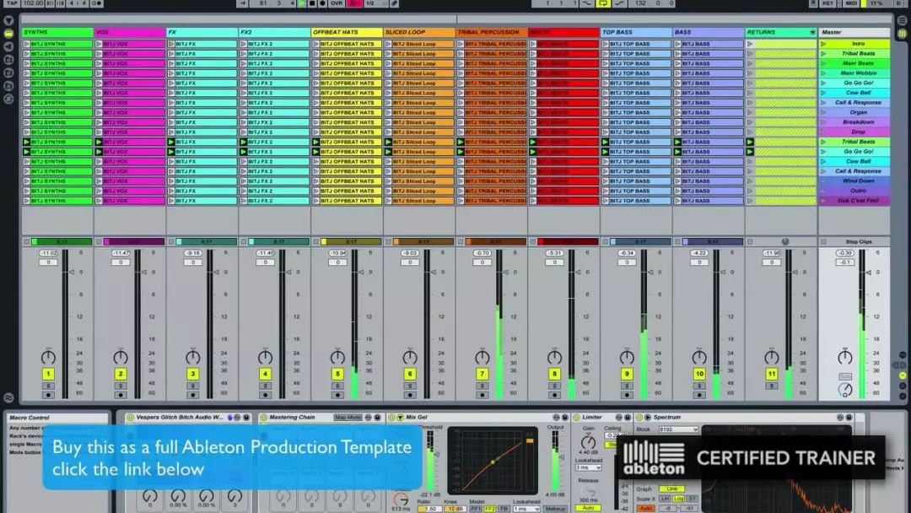This screenshot has height=513, width=911.
Task: Click the clip stop square on BASS track
Action: tap(677, 241)
